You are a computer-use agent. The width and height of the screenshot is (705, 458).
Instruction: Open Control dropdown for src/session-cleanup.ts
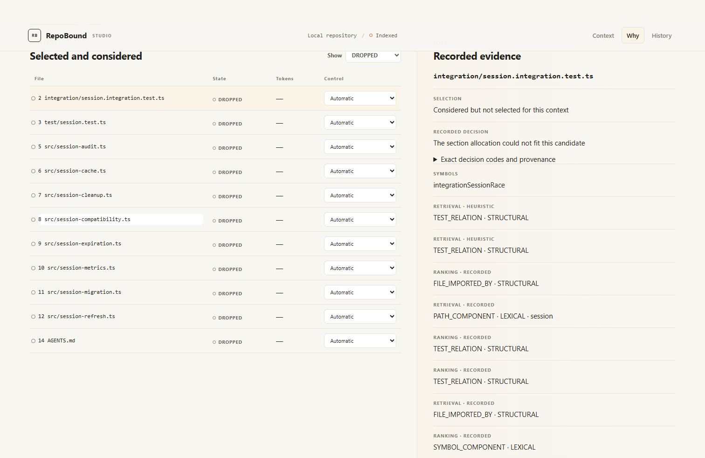point(360,195)
